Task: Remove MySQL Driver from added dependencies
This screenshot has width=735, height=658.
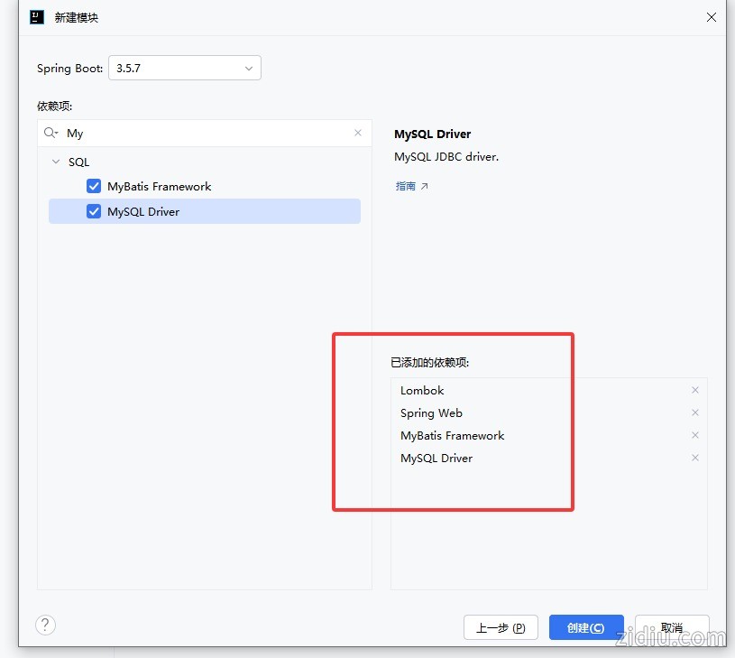Action: tap(694, 458)
